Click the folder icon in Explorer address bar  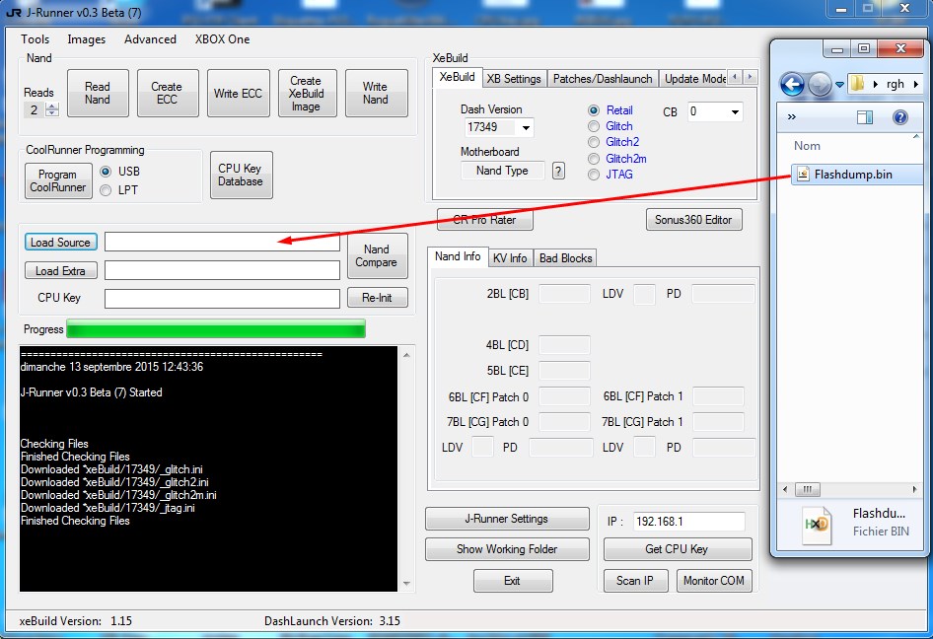coord(858,84)
